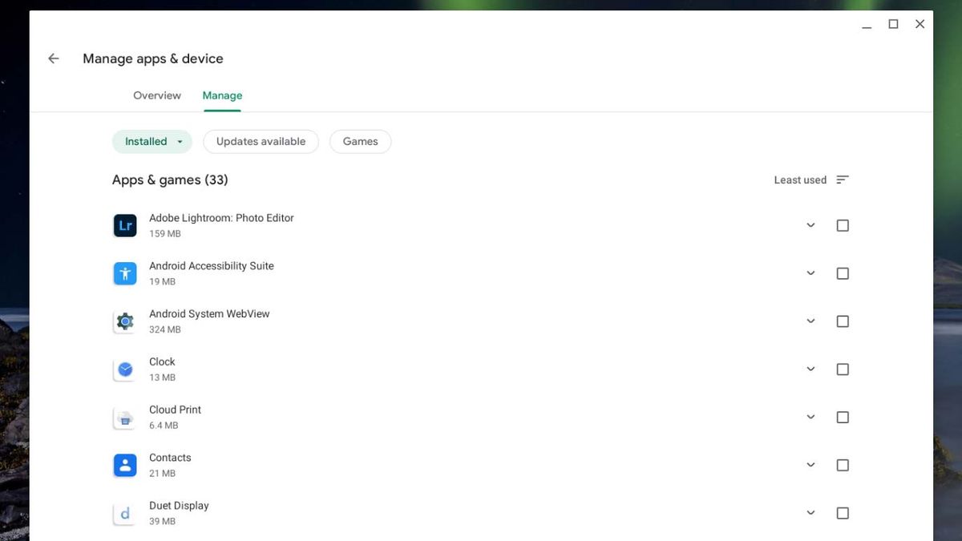The width and height of the screenshot is (962, 541).
Task: Click the back arrow to leave Manage apps
Action: [x=53, y=58]
